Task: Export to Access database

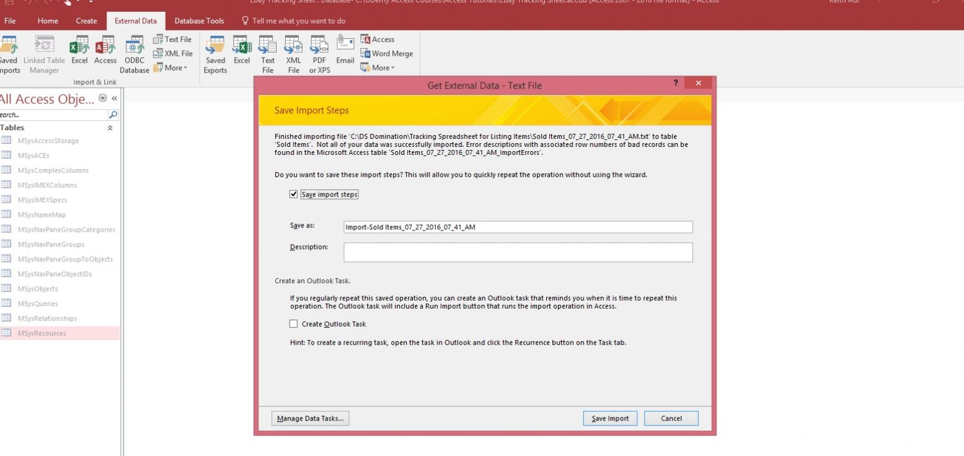Action: (x=377, y=39)
